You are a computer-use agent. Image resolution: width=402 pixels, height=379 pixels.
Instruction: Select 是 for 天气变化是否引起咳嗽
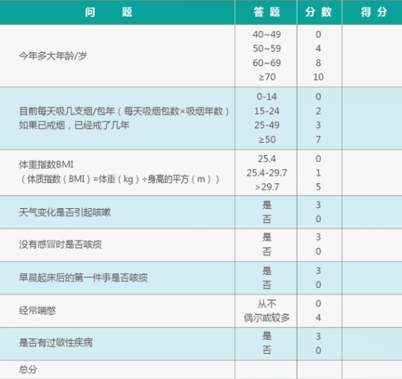point(267,205)
